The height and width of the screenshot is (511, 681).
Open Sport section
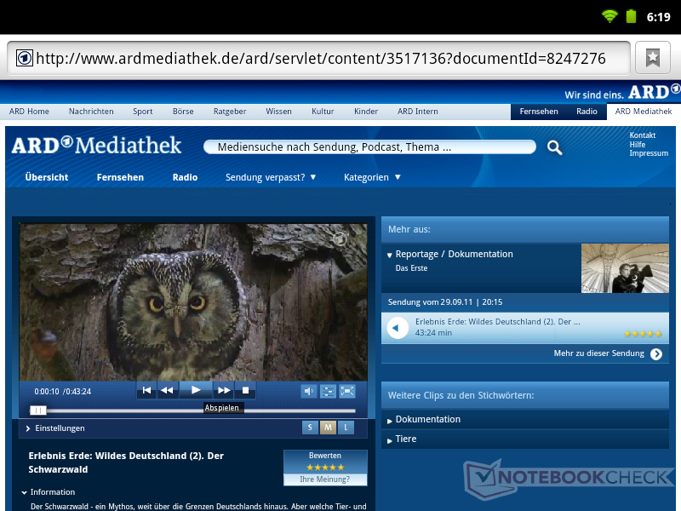(x=143, y=112)
